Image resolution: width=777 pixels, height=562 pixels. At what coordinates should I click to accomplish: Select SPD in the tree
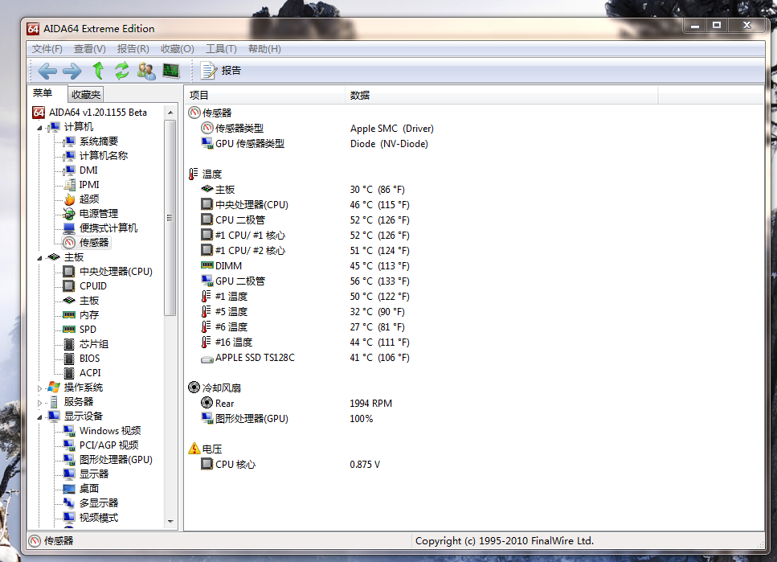point(88,330)
